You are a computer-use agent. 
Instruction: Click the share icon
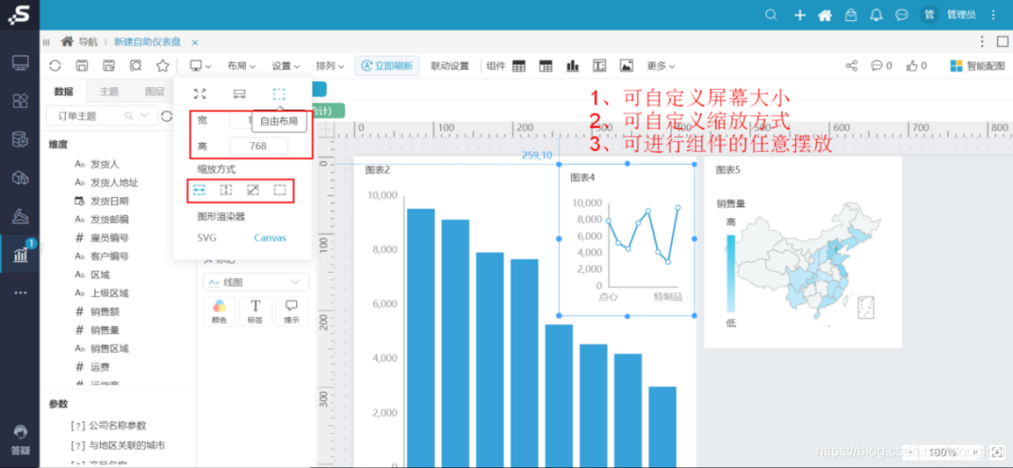(852, 66)
